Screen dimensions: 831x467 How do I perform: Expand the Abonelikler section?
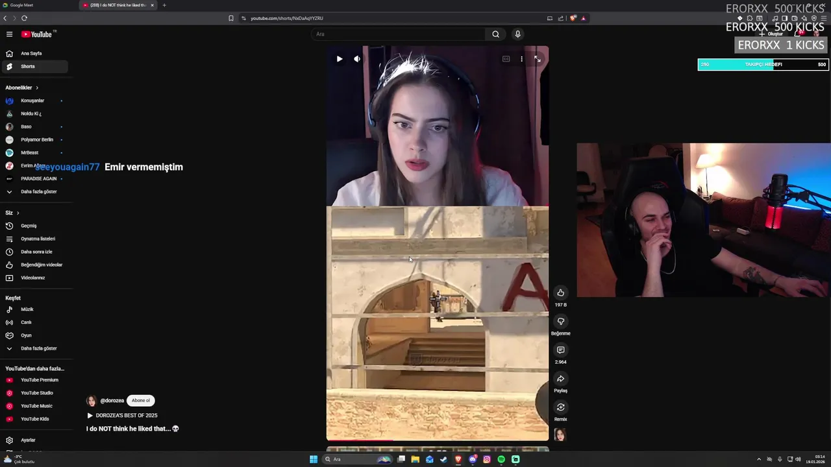pyautogui.click(x=22, y=88)
